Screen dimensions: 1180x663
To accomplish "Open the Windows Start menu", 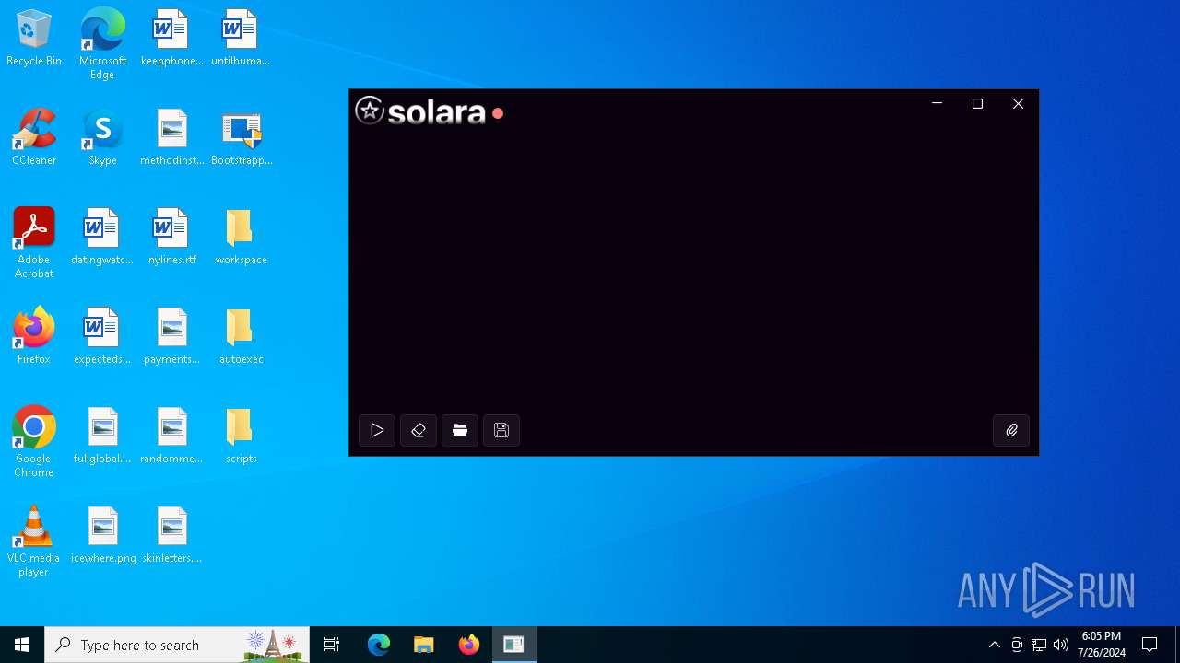I will point(22,645).
